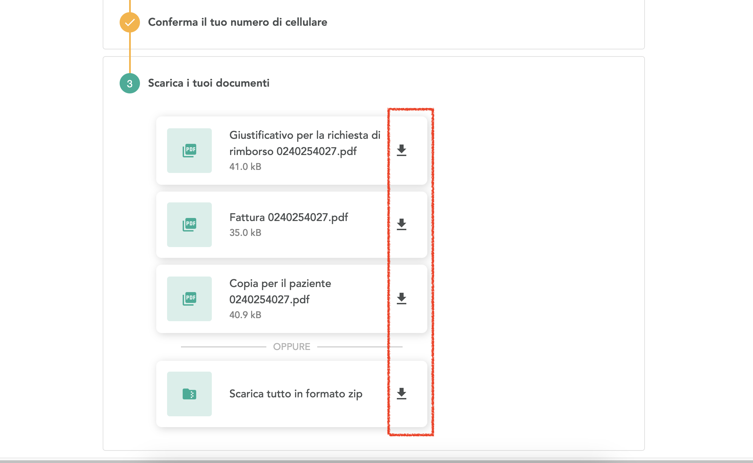The width and height of the screenshot is (753, 463).
Task: Click 'Scarica tutto in formato zip' text
Action: [296, 394]
